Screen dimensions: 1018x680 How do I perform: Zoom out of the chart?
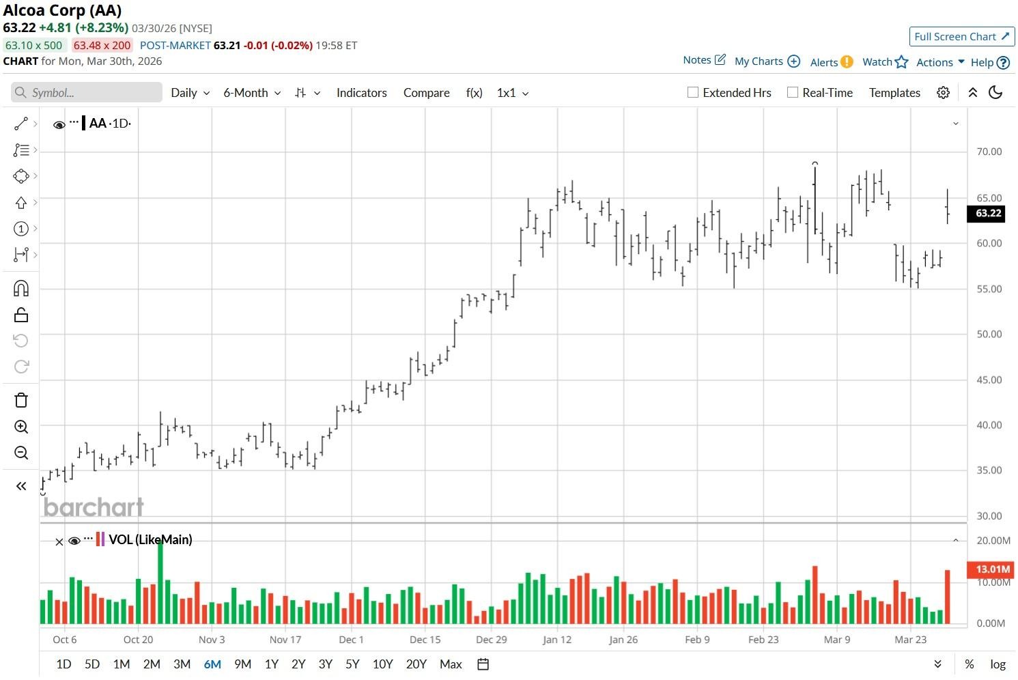coord(21,453)
